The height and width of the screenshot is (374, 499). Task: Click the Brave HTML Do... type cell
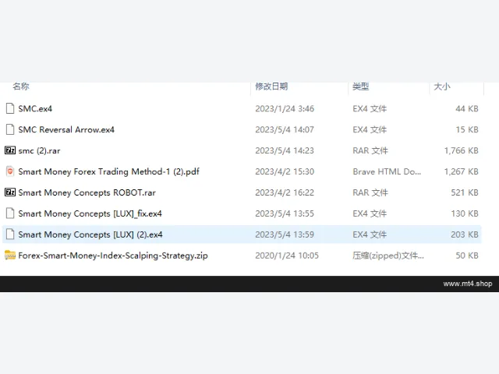point(387,171)
